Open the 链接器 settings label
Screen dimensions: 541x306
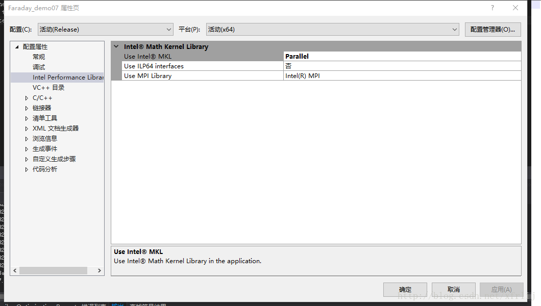[42, 108]
